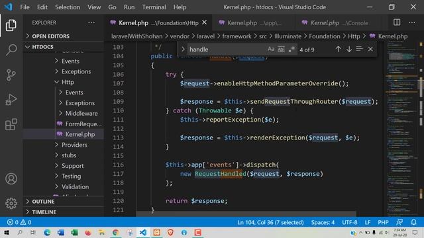The image size is (424, 238).
Task: Expand the Testing folder
Action: click(x=64, y=177)
